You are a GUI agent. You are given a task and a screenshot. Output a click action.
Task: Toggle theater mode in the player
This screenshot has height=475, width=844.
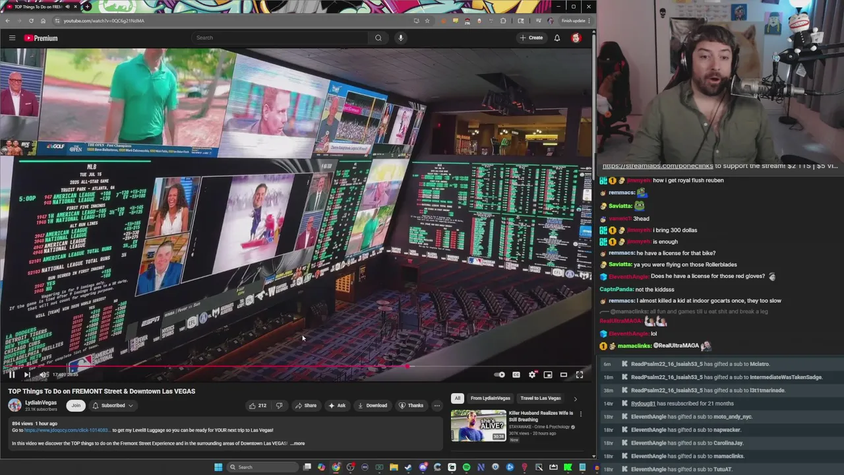564,375
